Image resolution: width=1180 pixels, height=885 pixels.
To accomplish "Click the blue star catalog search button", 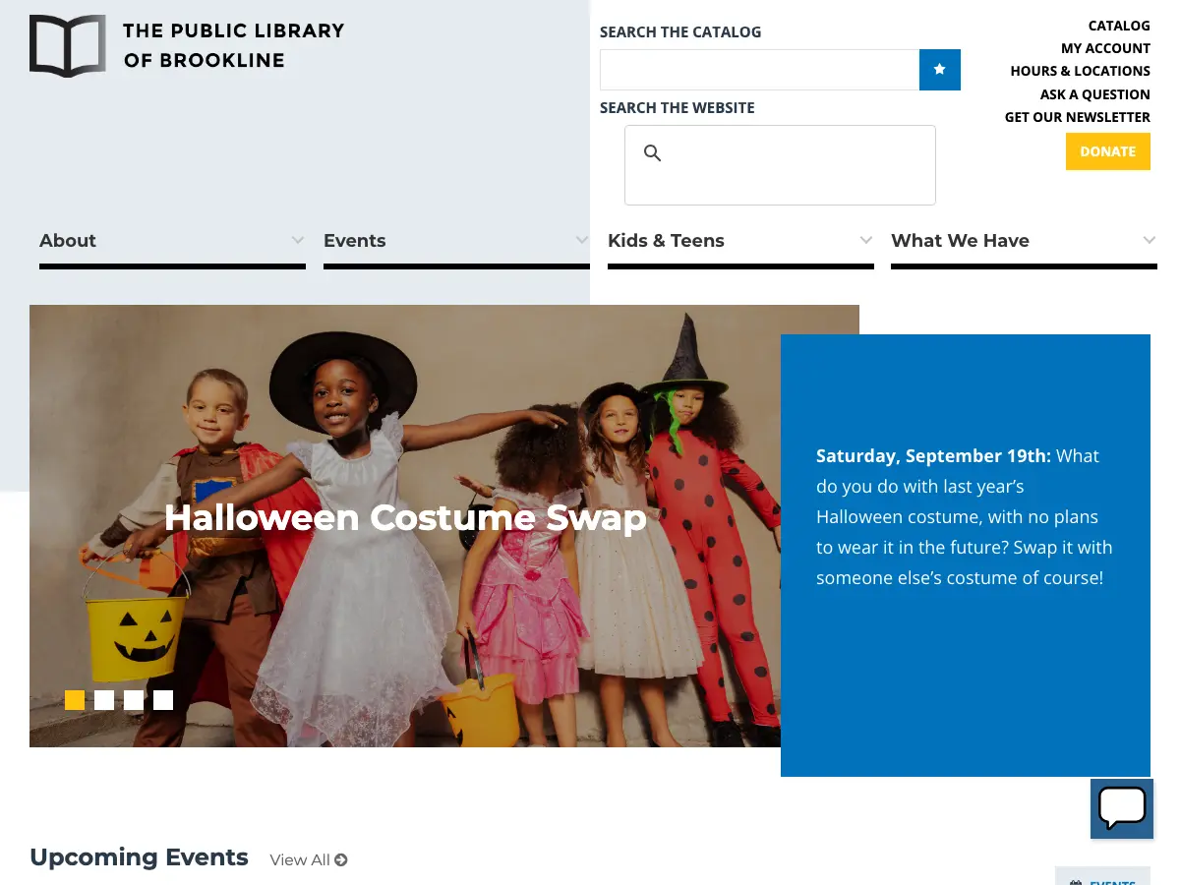I will coord(940,70).
